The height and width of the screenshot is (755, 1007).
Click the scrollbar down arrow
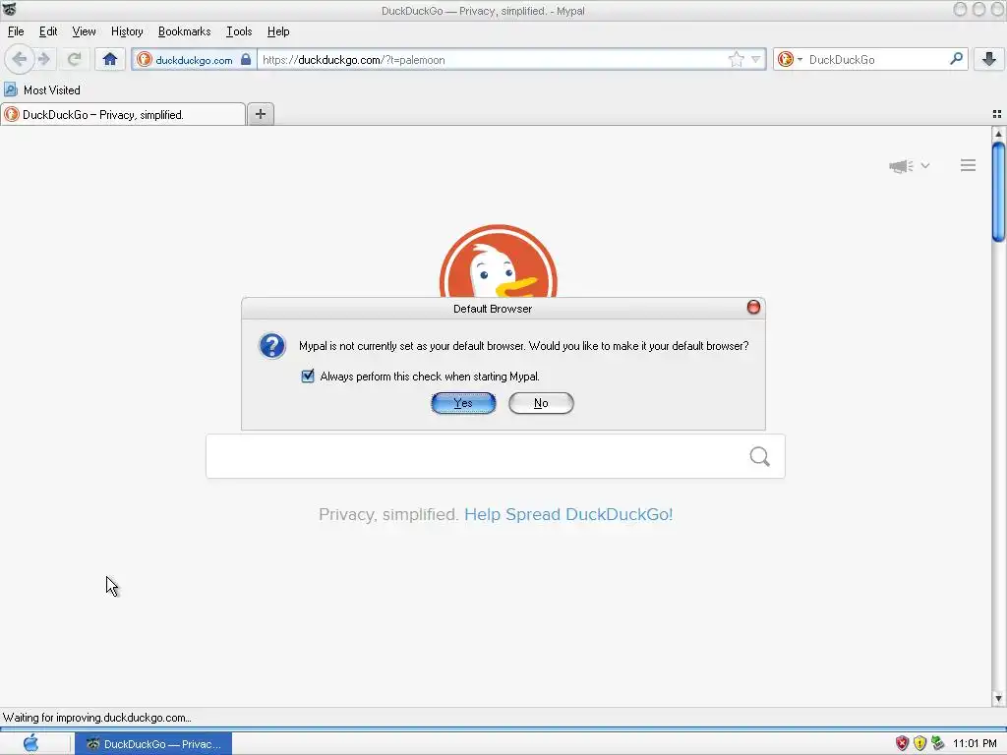pos(998,699)
